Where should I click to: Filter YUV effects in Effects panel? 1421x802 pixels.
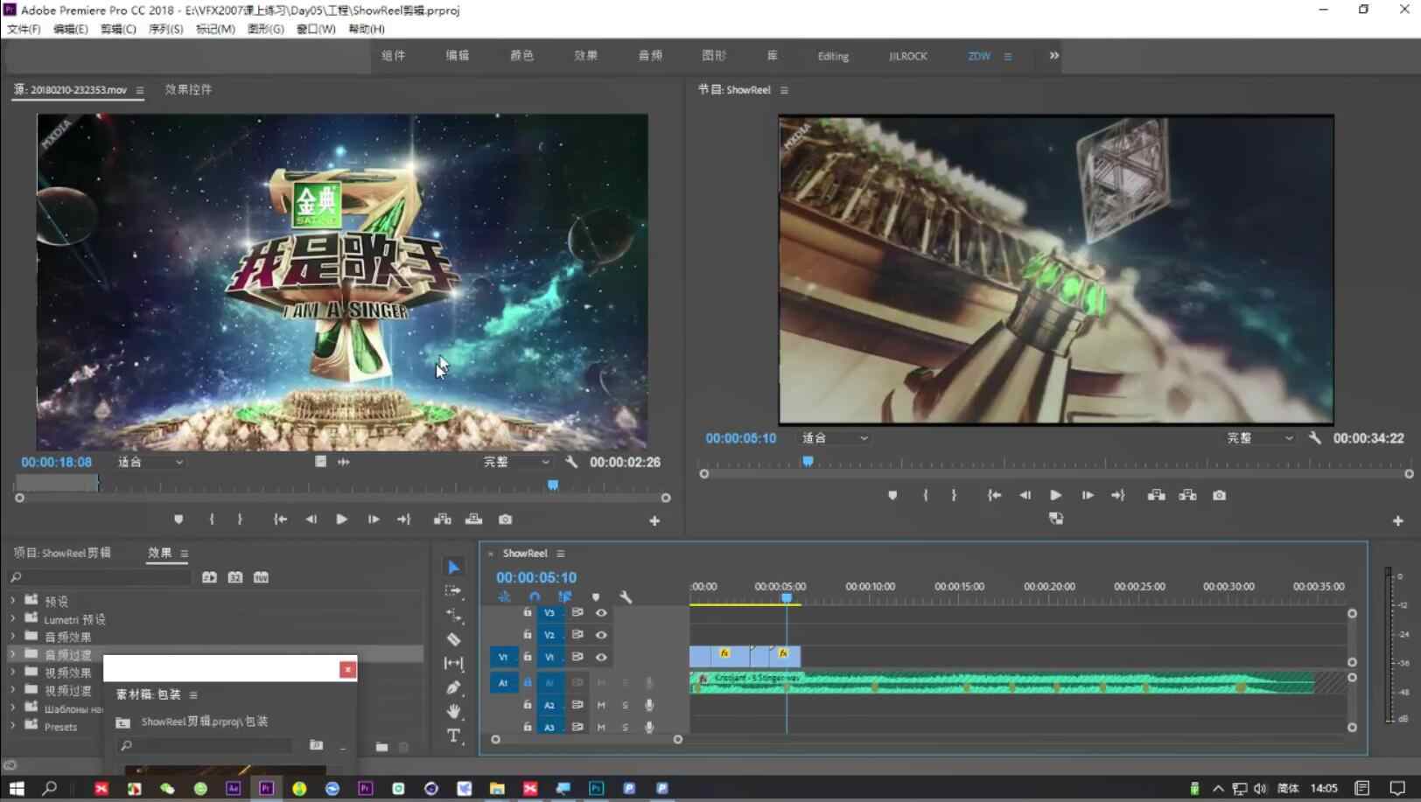[261, 577]
